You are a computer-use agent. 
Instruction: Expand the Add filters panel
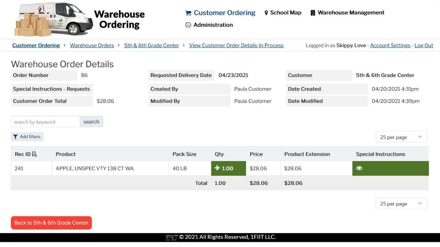point(27,137)
